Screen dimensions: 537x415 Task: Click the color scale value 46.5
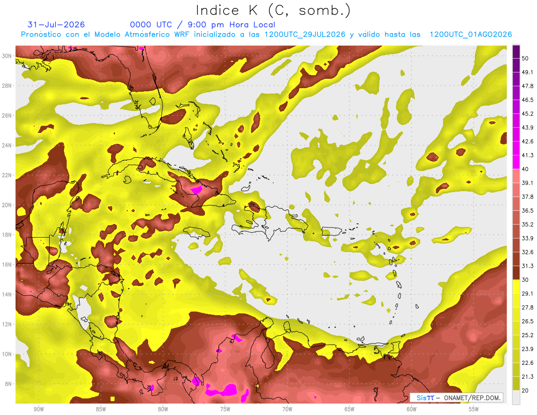(x=528, y=100)
